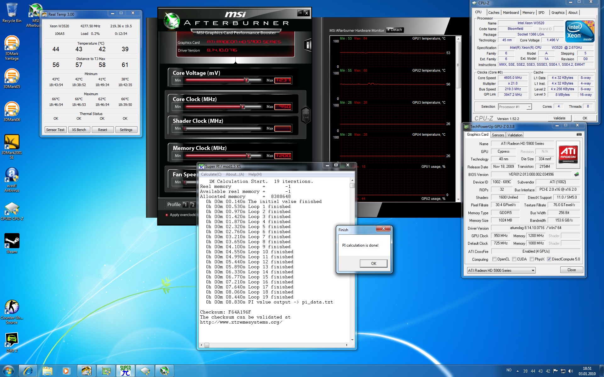Click Core Clock slider handle

243,107
